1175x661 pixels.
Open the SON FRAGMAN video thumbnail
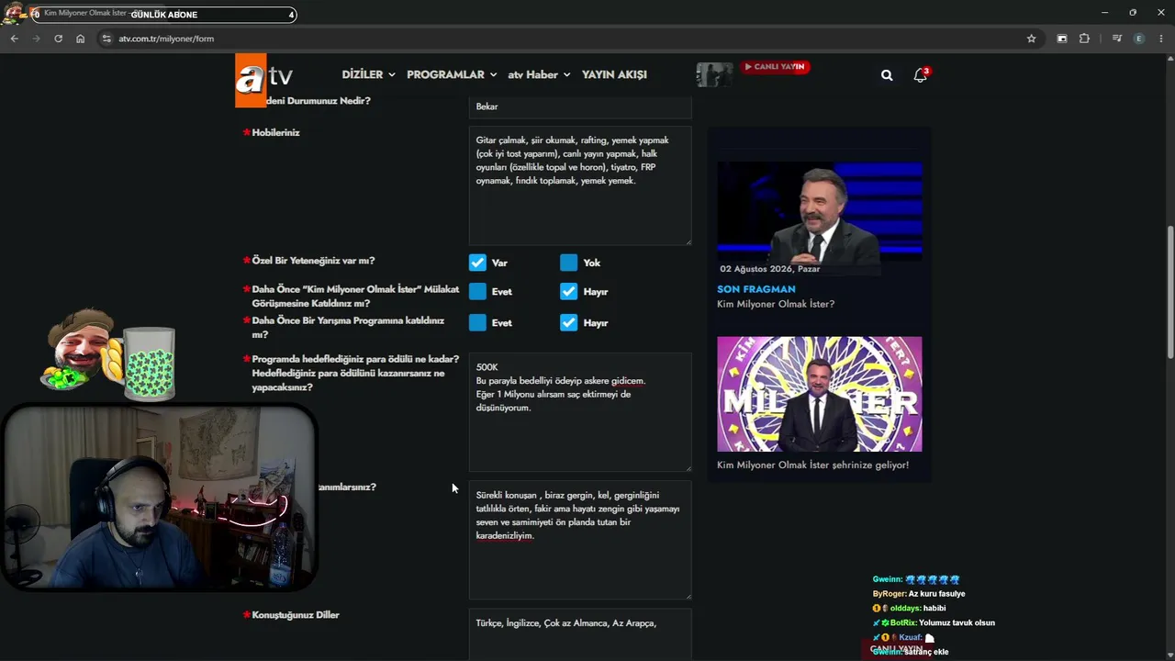pos(820,213)
